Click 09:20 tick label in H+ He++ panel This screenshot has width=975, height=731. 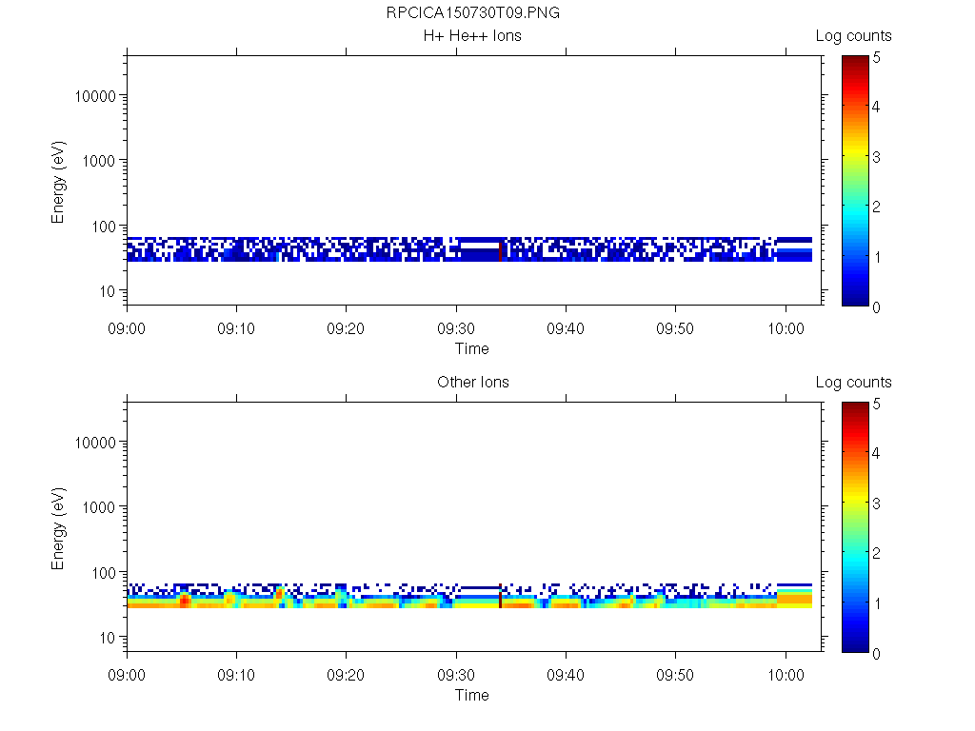[346, 328]
